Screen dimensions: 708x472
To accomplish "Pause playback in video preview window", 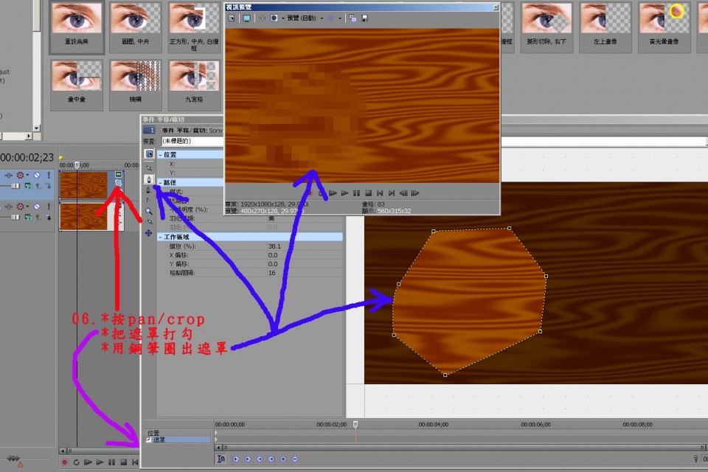I will 356,193.
